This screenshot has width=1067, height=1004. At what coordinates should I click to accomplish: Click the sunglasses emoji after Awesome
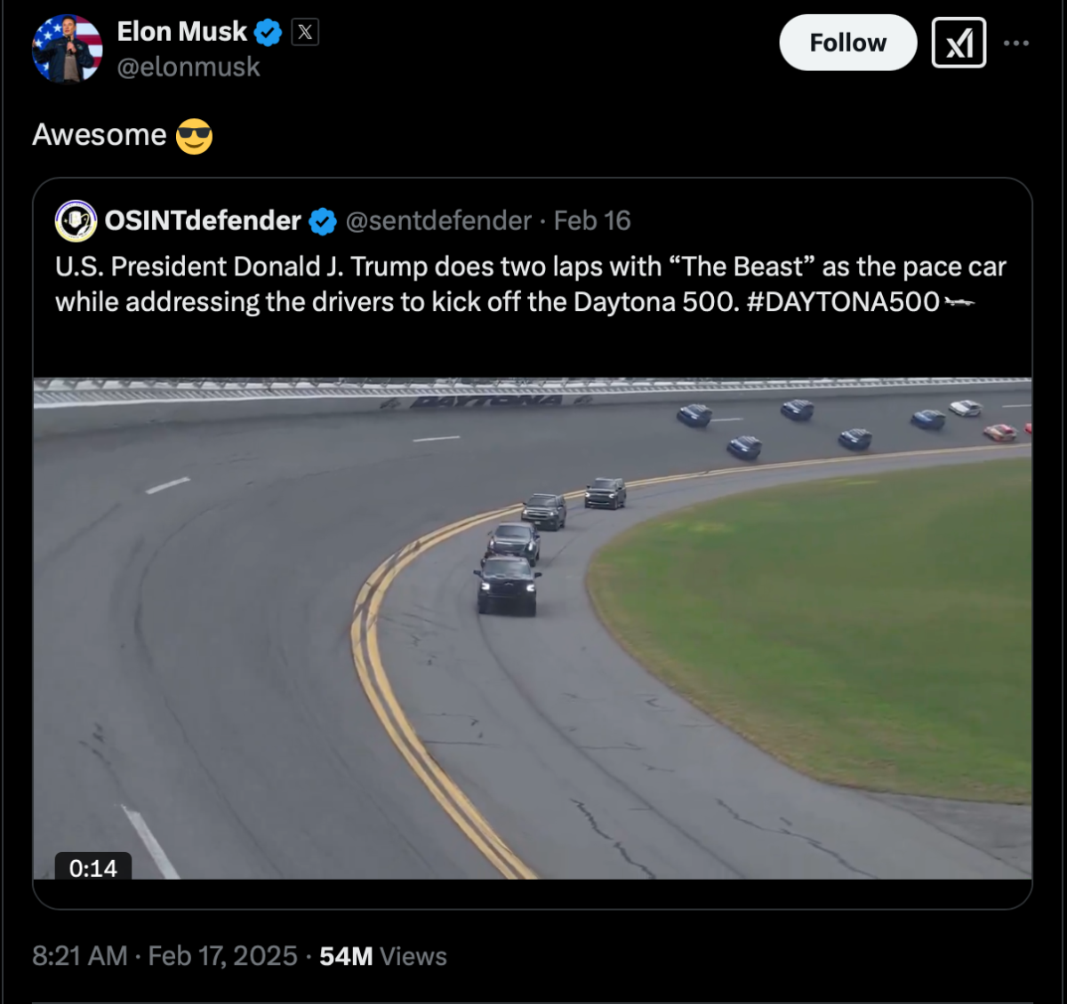194,136
